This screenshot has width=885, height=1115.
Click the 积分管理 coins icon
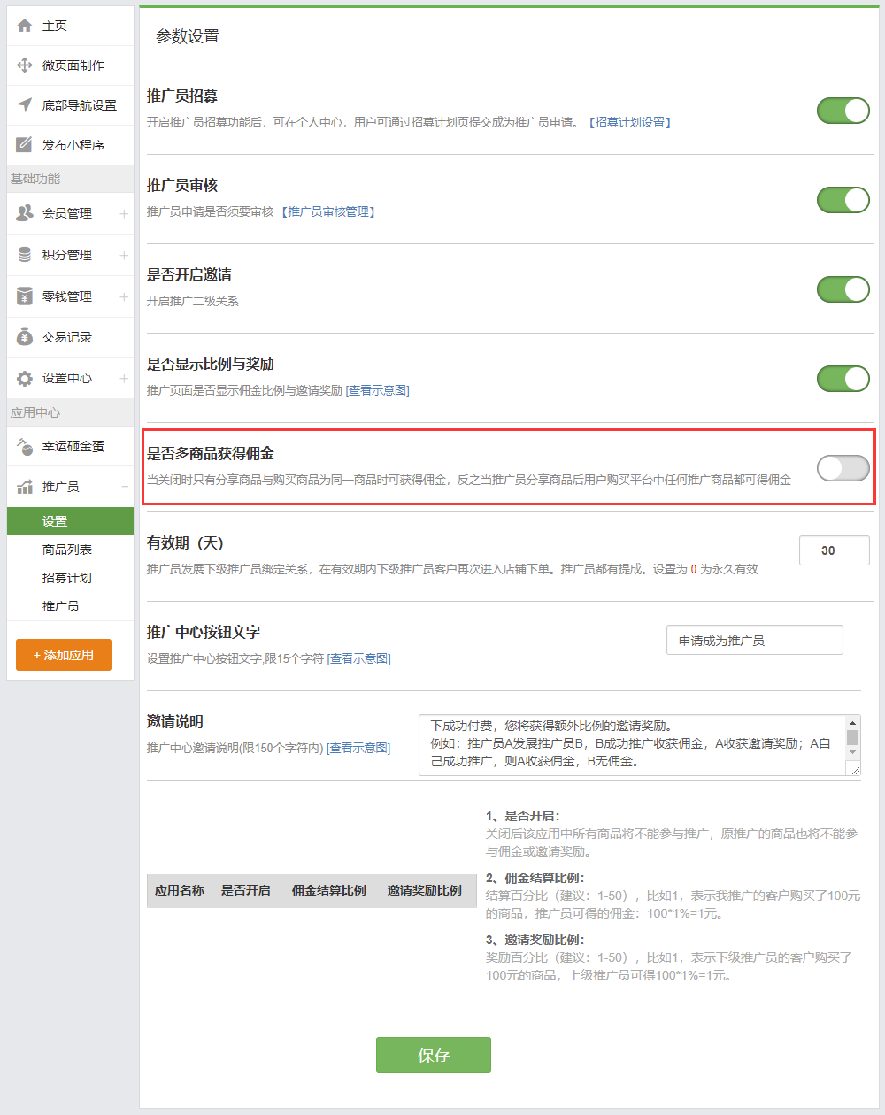pos(25,255)
